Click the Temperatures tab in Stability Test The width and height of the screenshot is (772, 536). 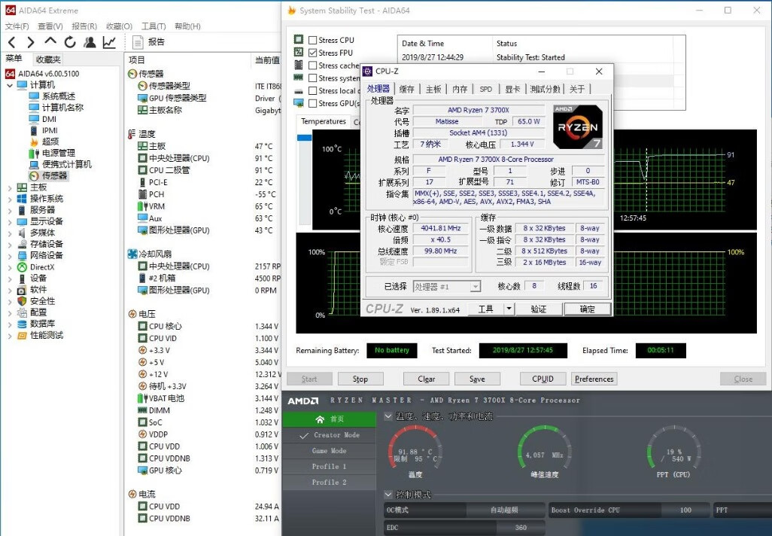tap(324, 121)
